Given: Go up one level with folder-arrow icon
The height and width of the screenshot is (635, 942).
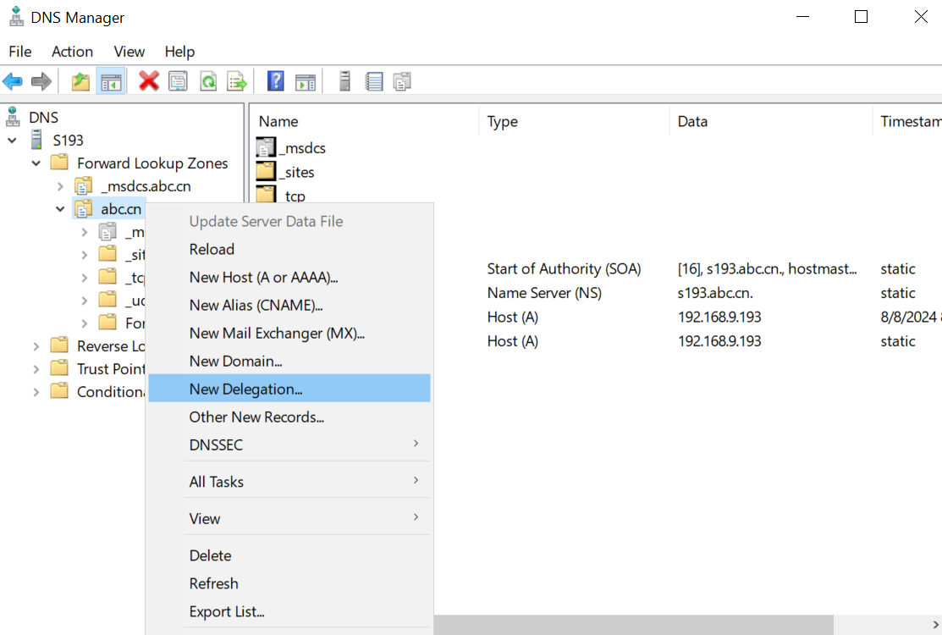Looking at the screenshot, I should 80,81.
